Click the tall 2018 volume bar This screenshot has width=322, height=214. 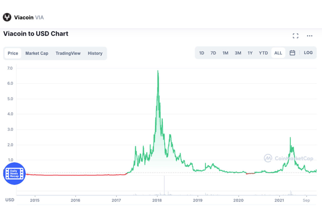[164, 186]
